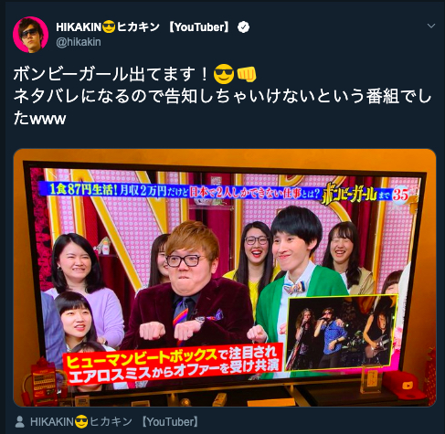Click the red YouTube cap in the photo

(x=403, y=384)
